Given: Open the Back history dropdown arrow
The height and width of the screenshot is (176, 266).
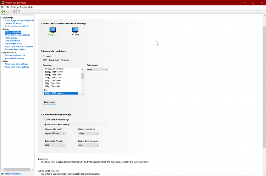Looking at the screenshot, I should click(11, 12).
